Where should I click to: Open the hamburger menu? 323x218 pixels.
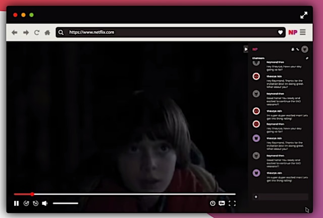click(x=302, y=32)
